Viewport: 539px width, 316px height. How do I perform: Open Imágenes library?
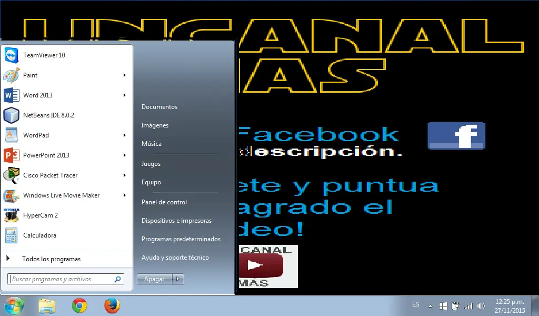point(155,125)
